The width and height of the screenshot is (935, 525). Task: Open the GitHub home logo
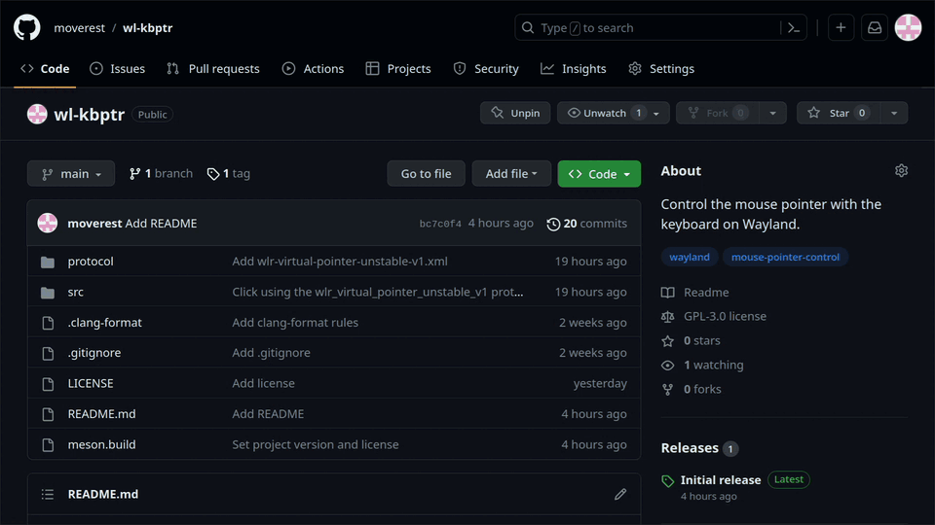(27, 27)
